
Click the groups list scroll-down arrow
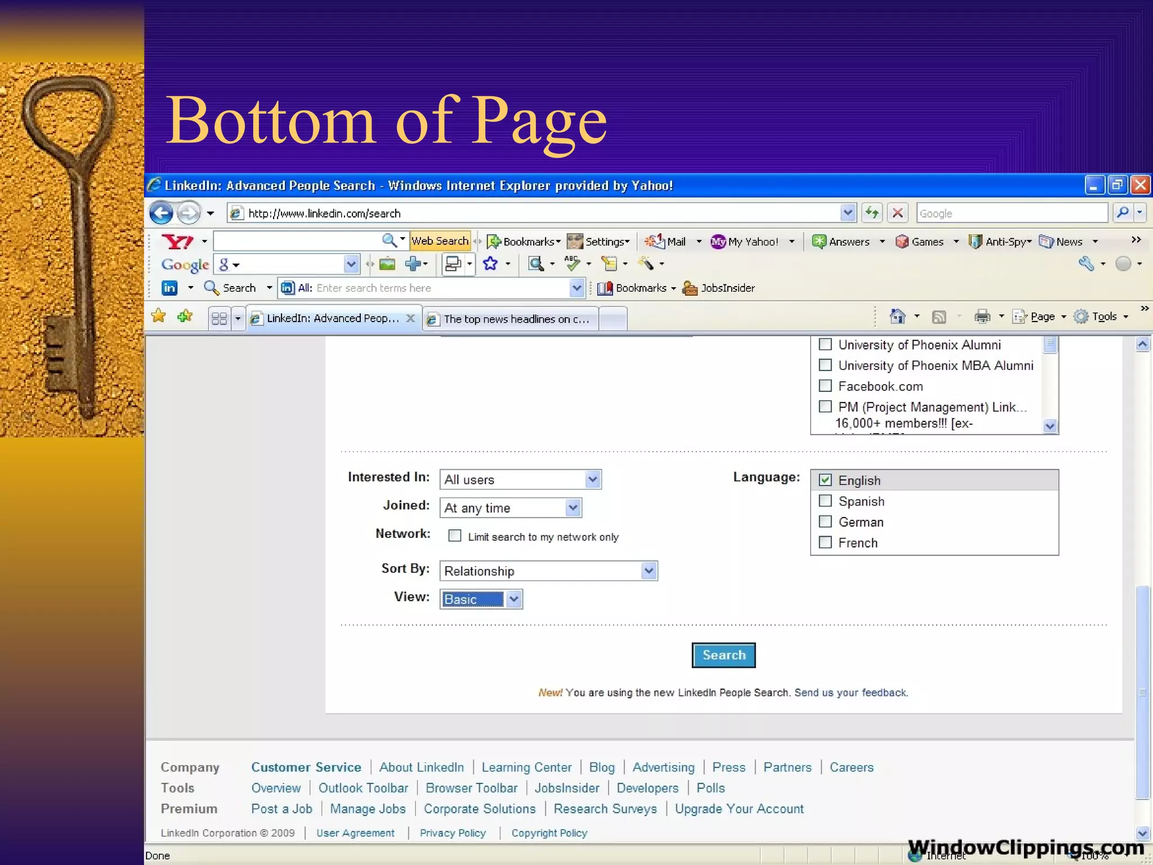pos(1049,426)
